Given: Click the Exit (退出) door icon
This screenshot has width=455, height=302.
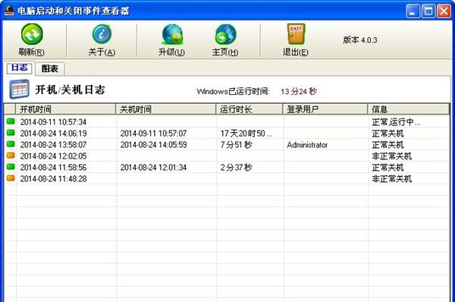Looking at the screenshot, I should point(296,34).
